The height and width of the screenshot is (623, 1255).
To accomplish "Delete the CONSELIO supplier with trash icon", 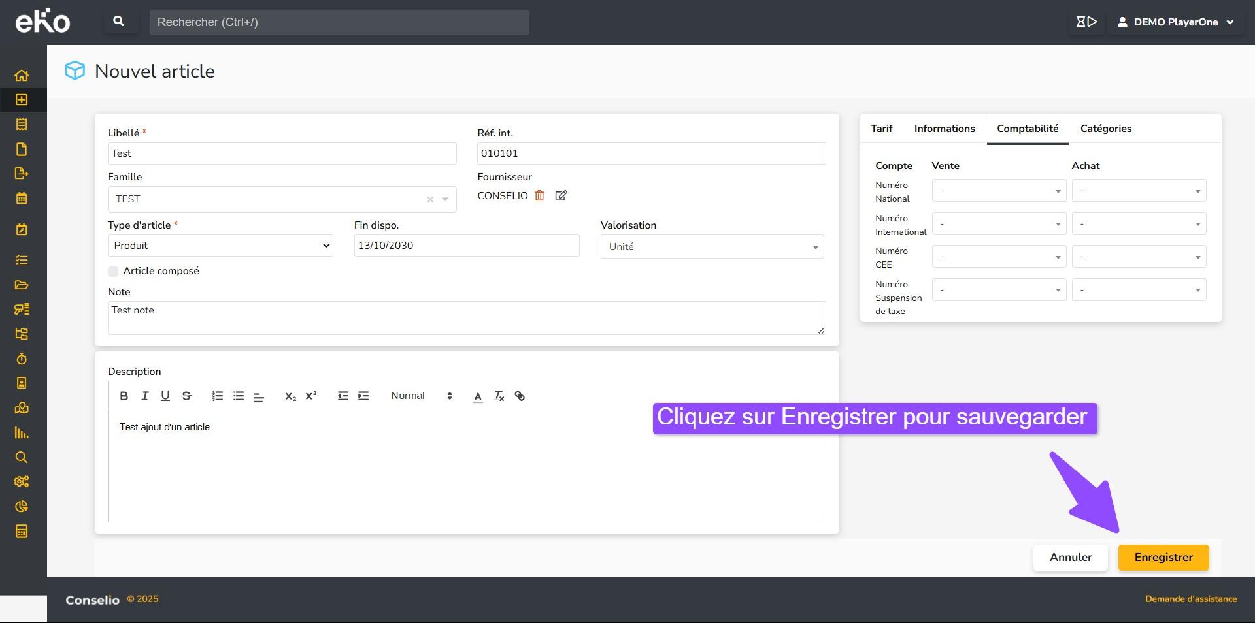I will (539, 195).
